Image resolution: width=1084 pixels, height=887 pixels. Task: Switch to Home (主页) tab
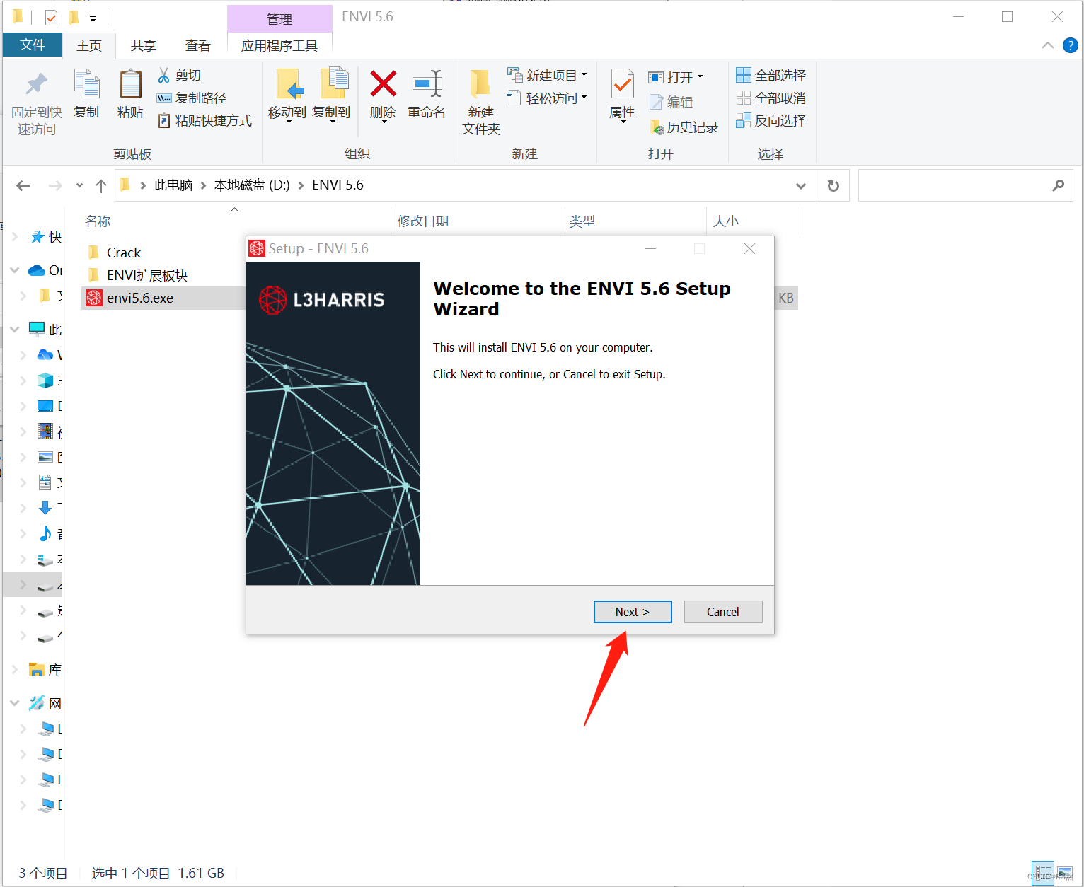click(89, 45)
